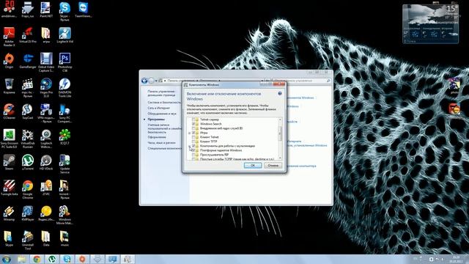The image size is (469, 264).
Task: Open the Data folder on the desktop
Action: (x=46, y=238)
